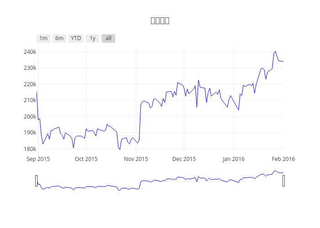Click the Feb 2016 x-axis label
Screen dimensions: 320x228
283,159
